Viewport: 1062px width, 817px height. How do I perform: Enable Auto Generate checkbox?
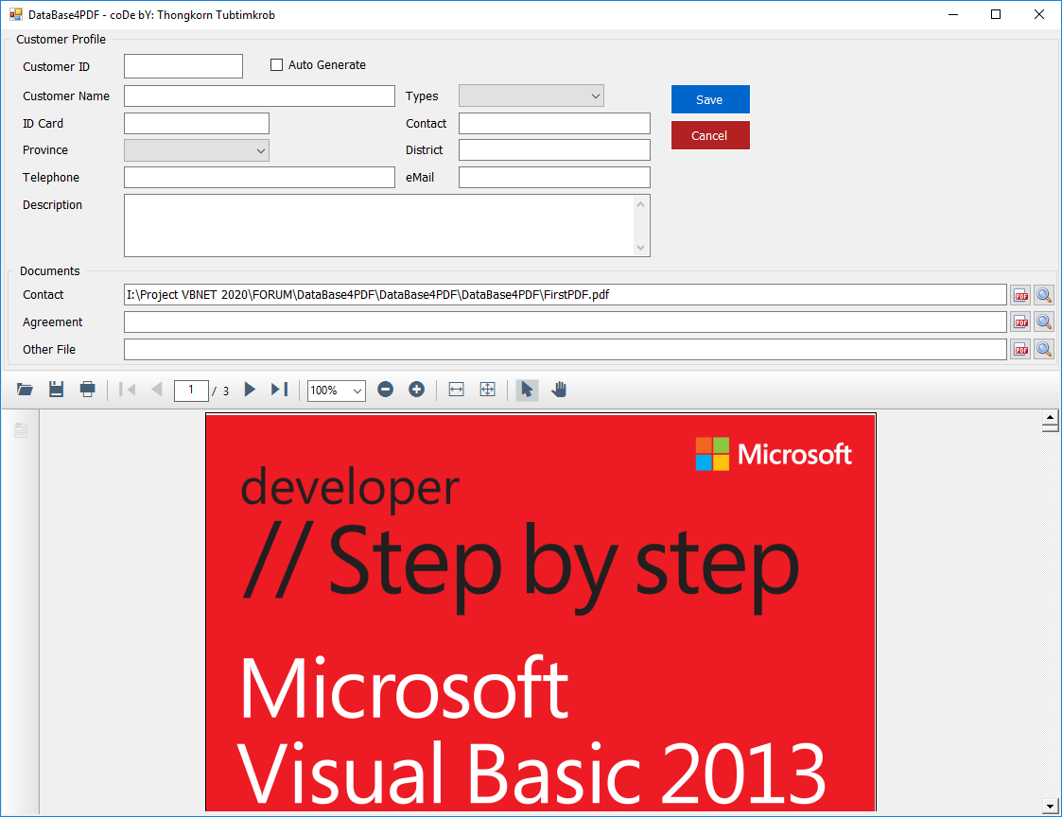coord(276,65)
